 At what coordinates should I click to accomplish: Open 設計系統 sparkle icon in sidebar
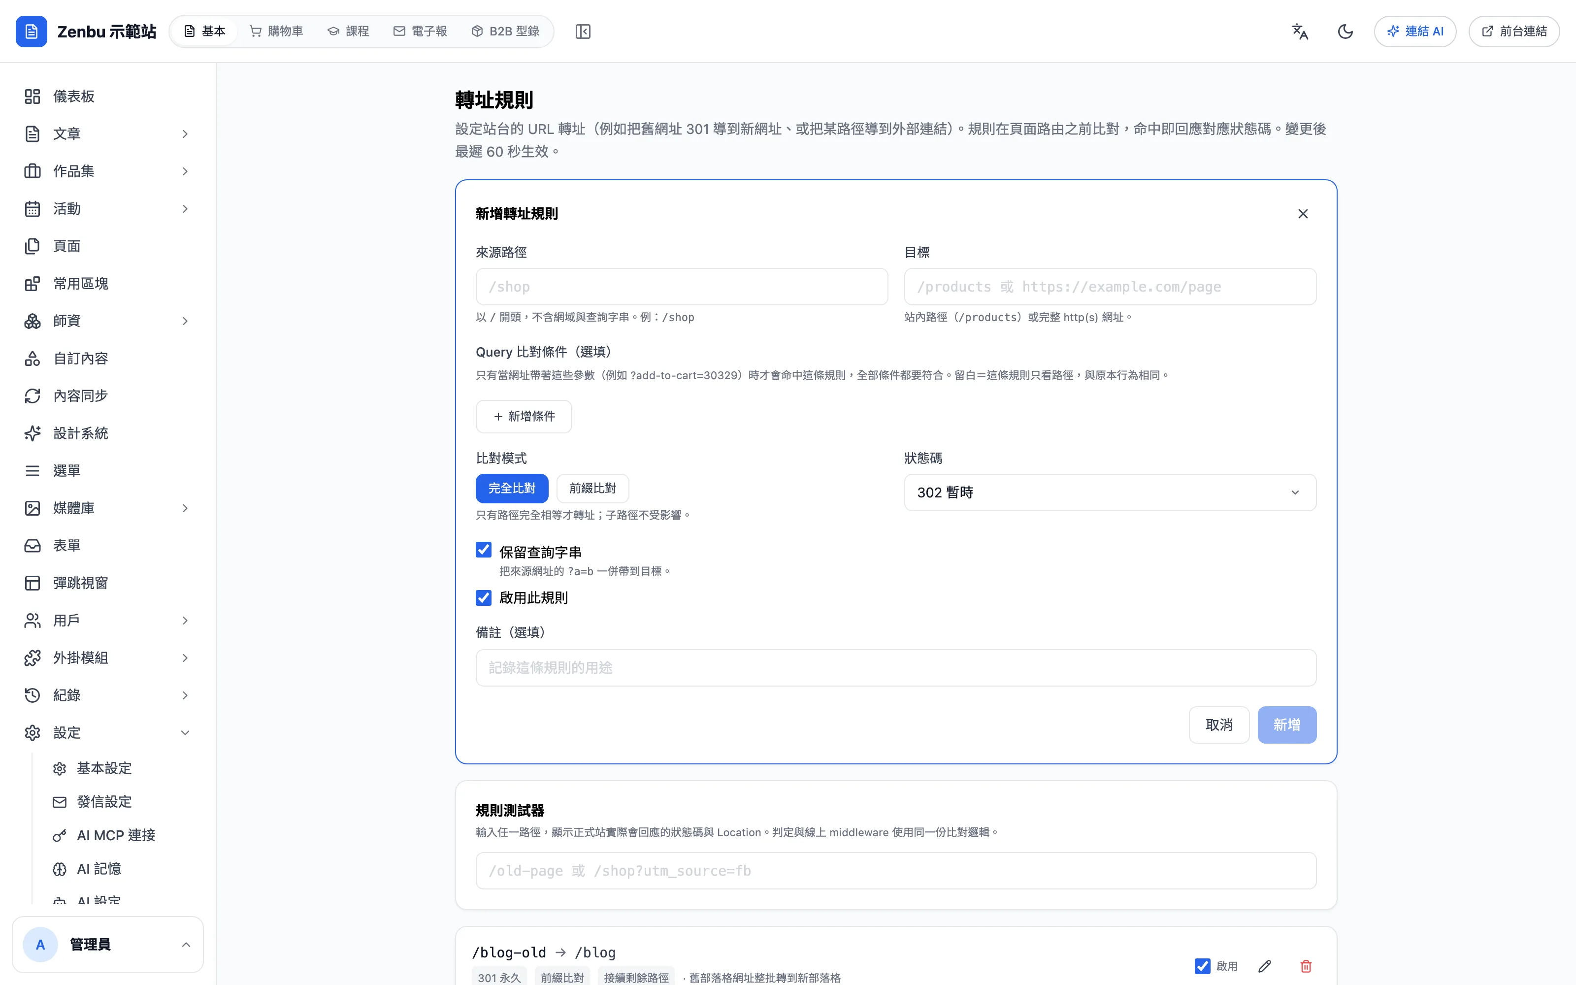pyautogui.click(x=33, y=433)
